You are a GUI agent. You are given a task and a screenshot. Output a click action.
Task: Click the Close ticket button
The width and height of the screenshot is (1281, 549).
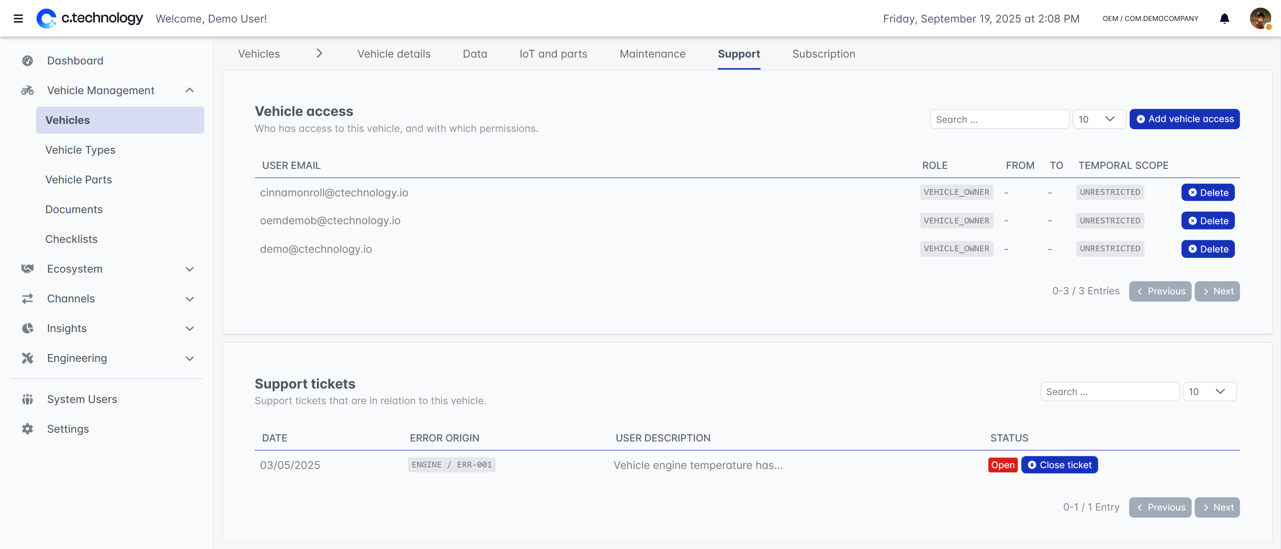click(x=1059, y=465)
